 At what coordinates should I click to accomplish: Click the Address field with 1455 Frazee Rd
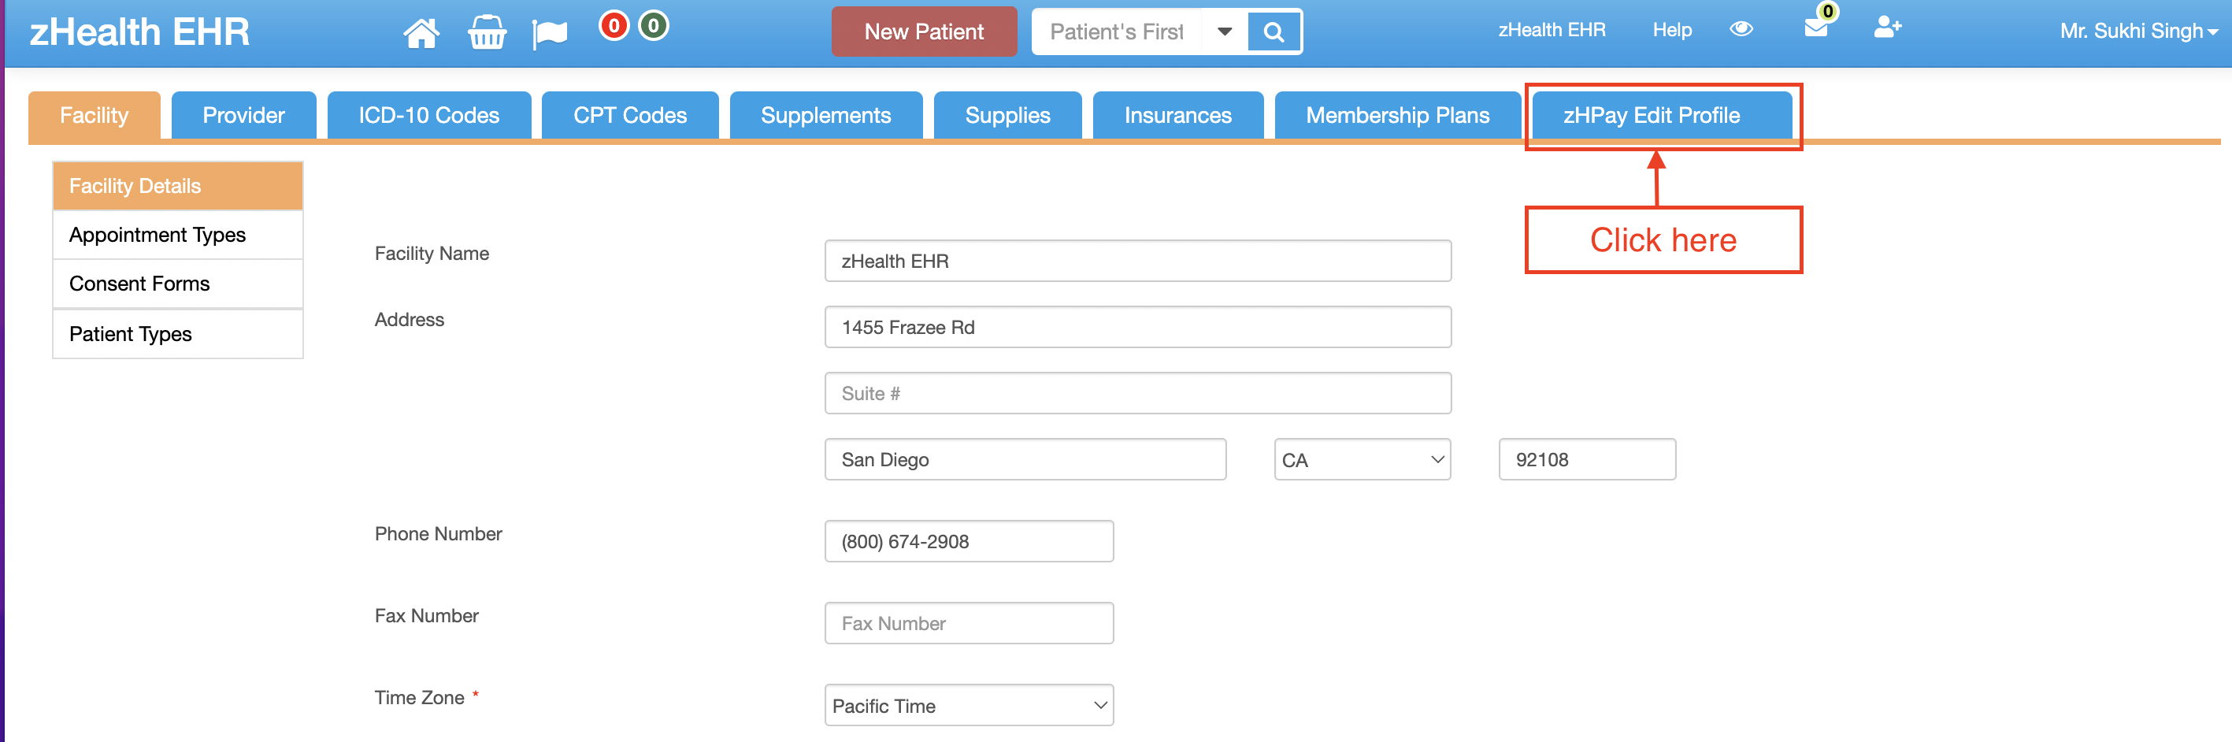[x=1138, y=327]
